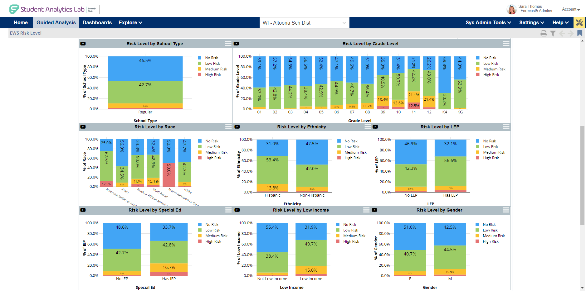Play video for Risk Level by Low Income
This screenshot has width=586, height=291.
coord(237,210)
